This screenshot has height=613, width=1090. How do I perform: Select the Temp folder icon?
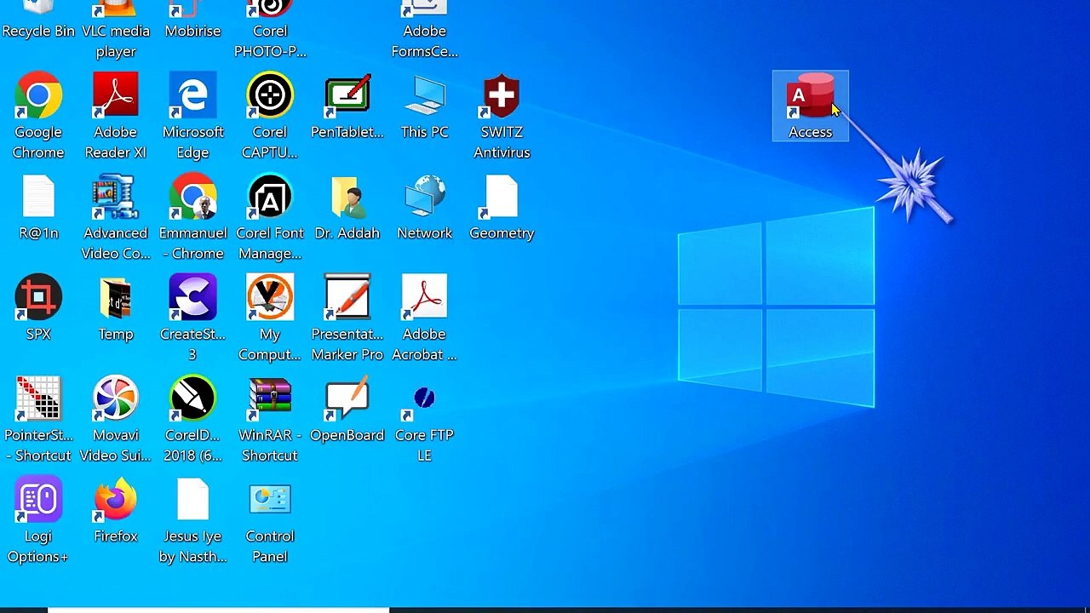pos(116,308)
